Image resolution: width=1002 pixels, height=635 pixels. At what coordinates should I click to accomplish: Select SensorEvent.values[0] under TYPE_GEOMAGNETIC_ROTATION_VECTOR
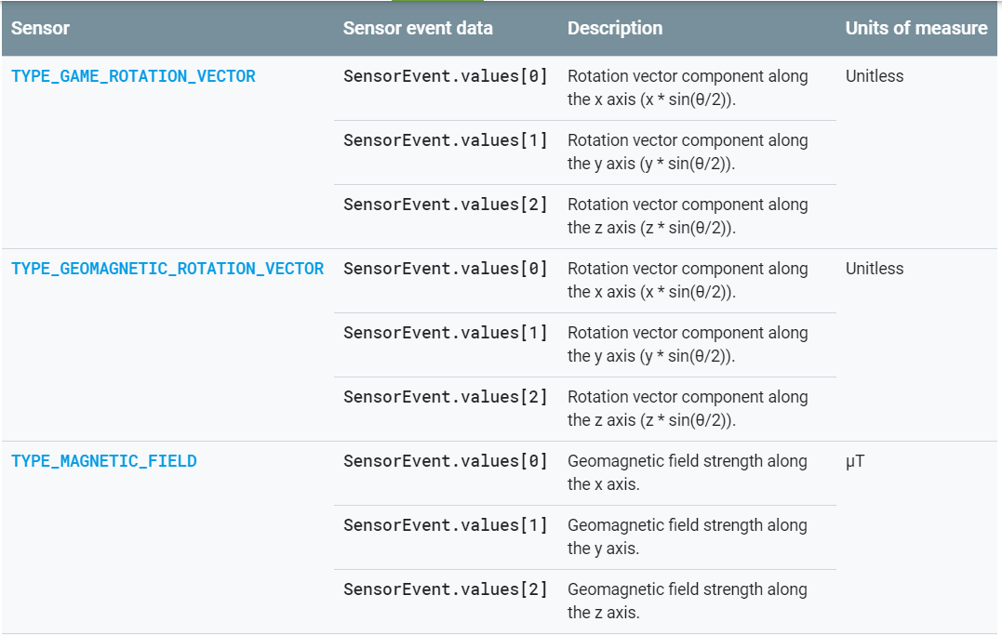(x=445, y=269)
